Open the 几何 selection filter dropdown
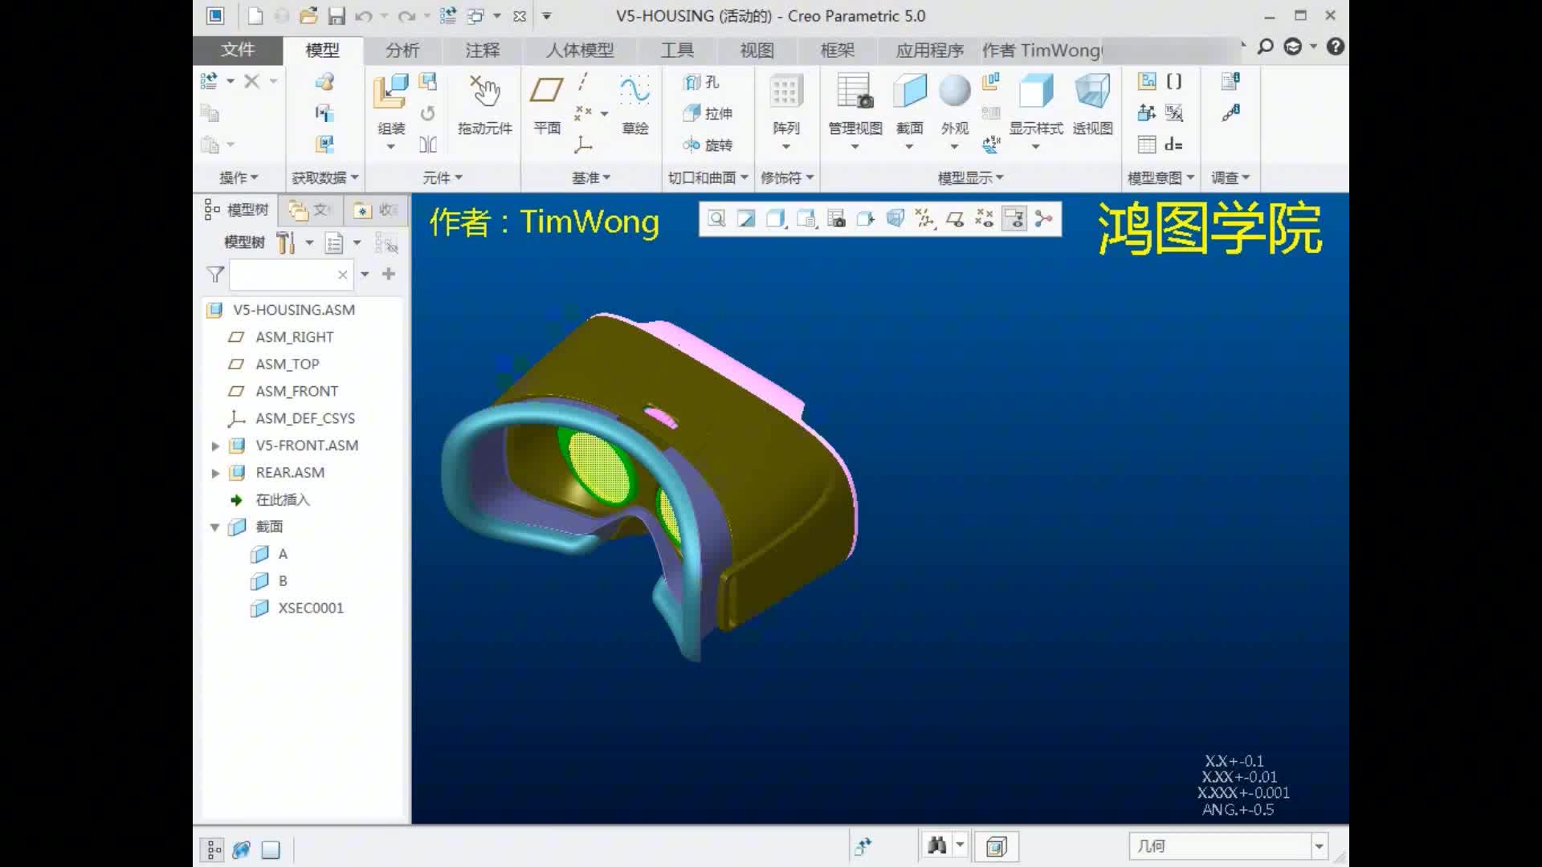This screenshot has width=1542, height=867. tap(1319, 846)
